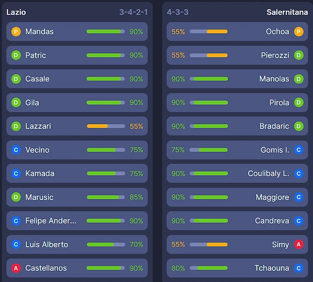The height and width of the screenshot is (282, 313).
Task: Click the goalkeeper P icon next to Mandas
Action: pyautogui.click(x=16, y=32)
